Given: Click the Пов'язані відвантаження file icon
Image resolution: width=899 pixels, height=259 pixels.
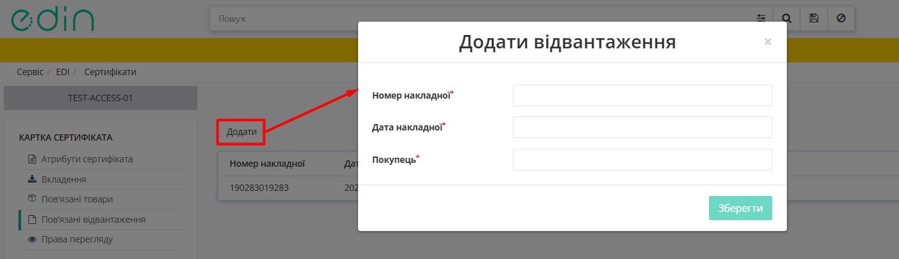Looking at the screenshot, I should click(32, 220).
